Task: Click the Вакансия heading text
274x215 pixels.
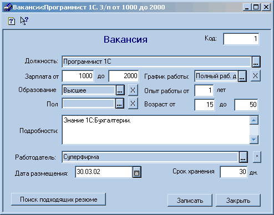Action: coord(125,39)
